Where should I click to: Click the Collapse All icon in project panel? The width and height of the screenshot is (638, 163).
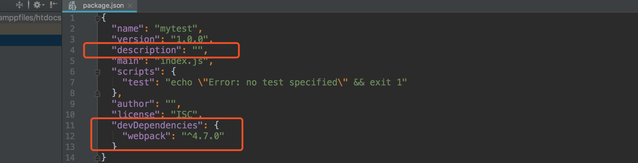pyautogui.click(x=19, y=5)
